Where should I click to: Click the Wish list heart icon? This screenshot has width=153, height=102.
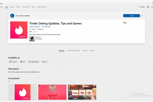pos(37,29)
